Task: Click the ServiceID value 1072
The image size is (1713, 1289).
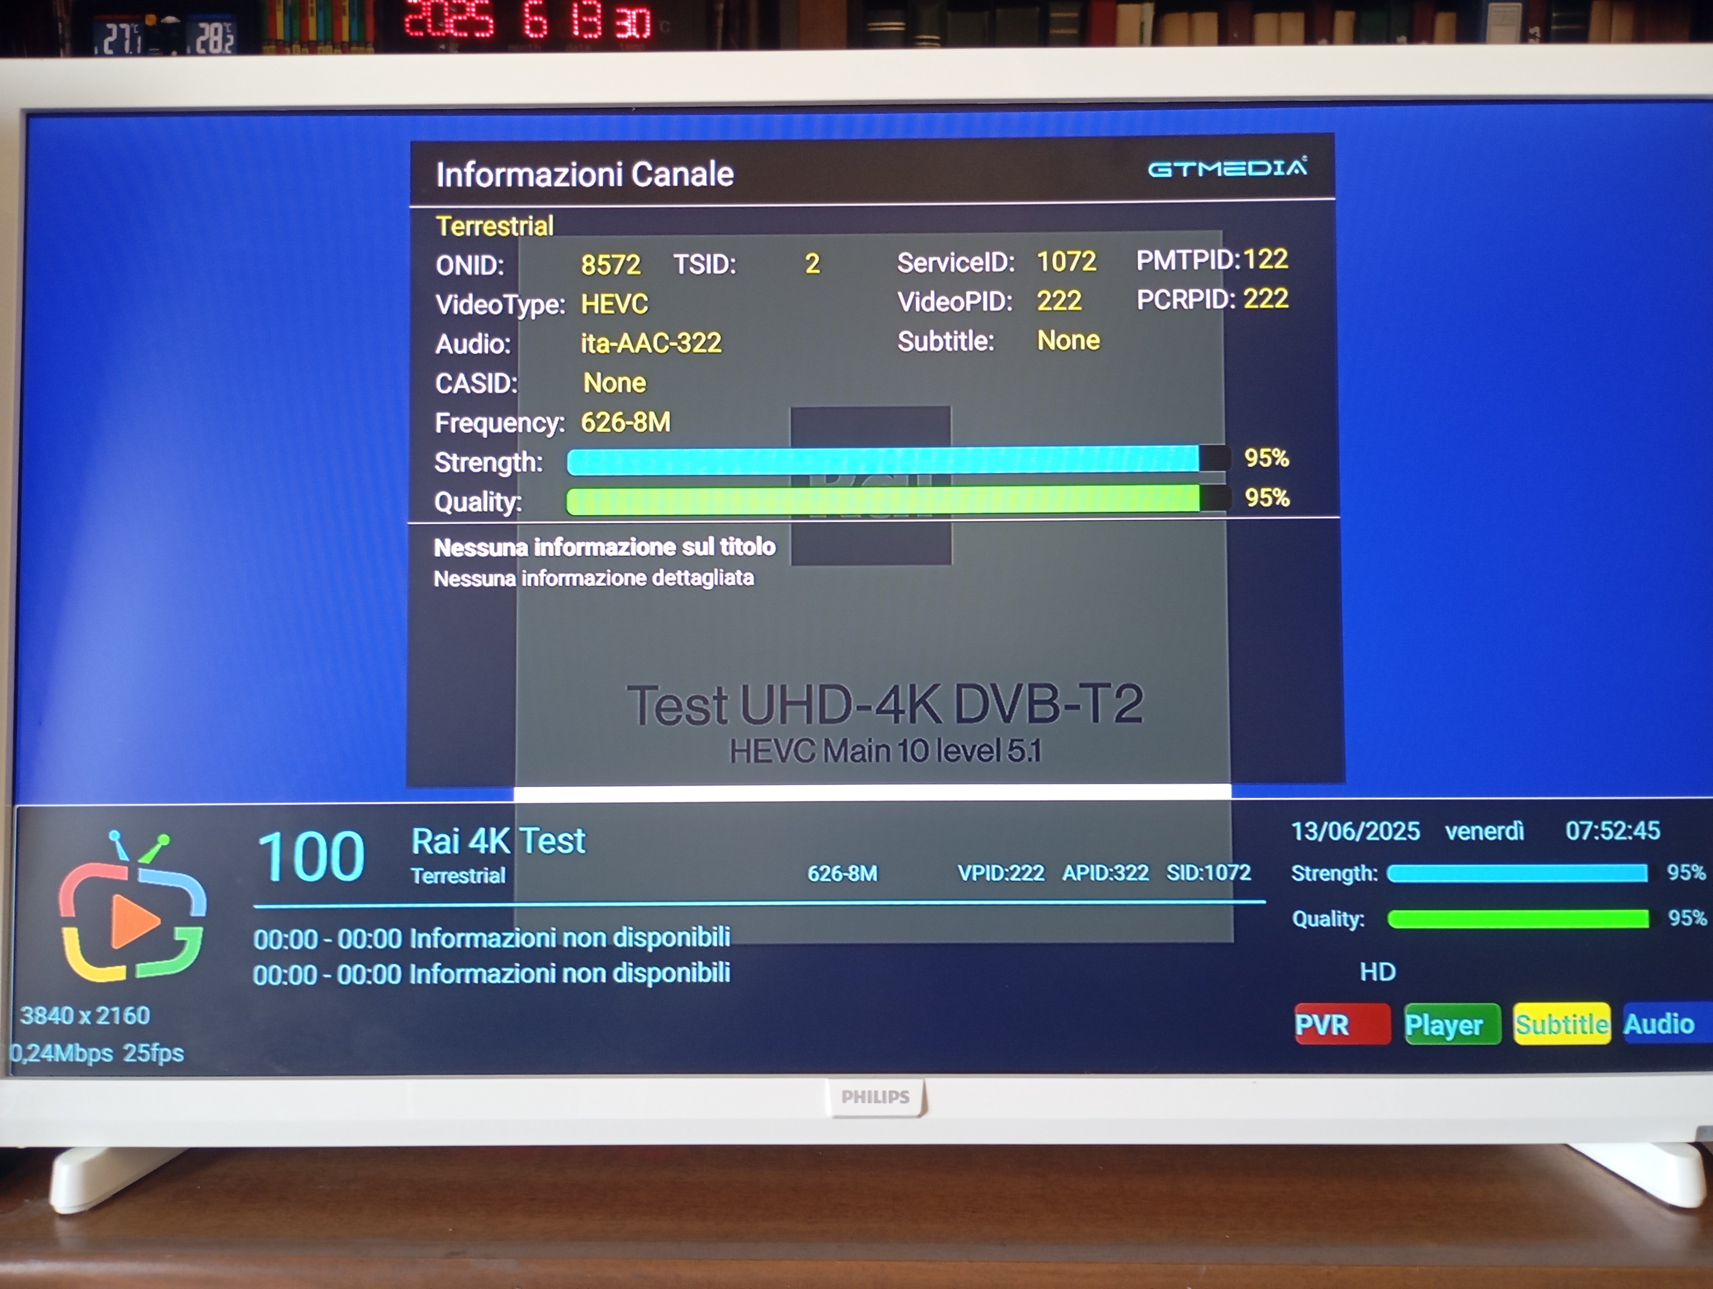Action: [x=1066, y=261]
